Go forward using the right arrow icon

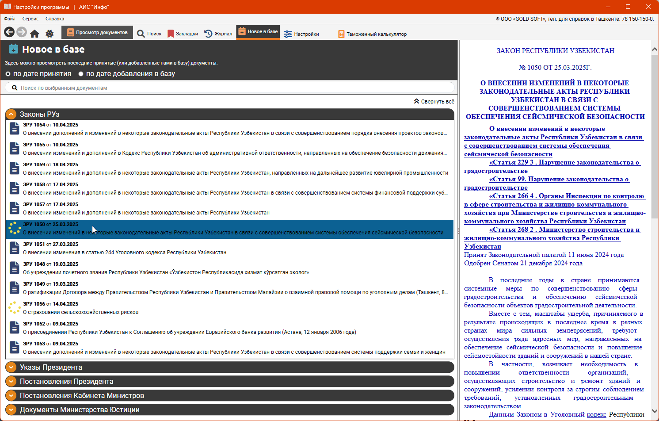point(22,32)
